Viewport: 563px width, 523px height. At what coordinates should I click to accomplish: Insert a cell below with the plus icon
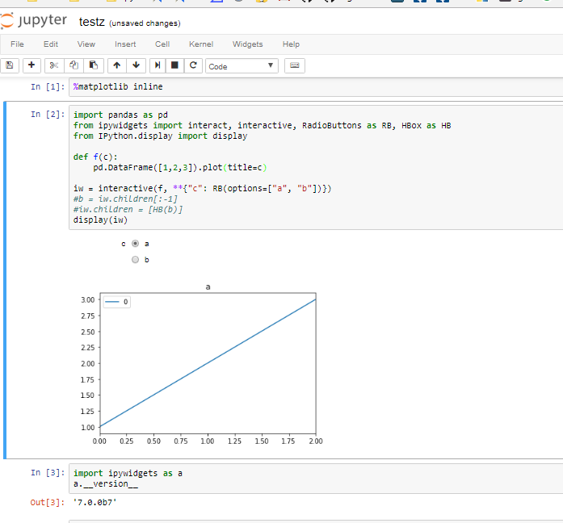pos(32,65)
